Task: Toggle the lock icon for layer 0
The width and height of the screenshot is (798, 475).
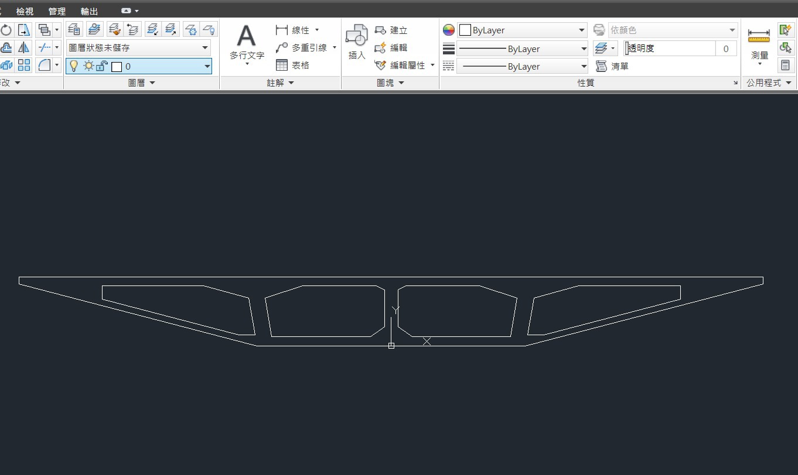Action: point(101,66)
